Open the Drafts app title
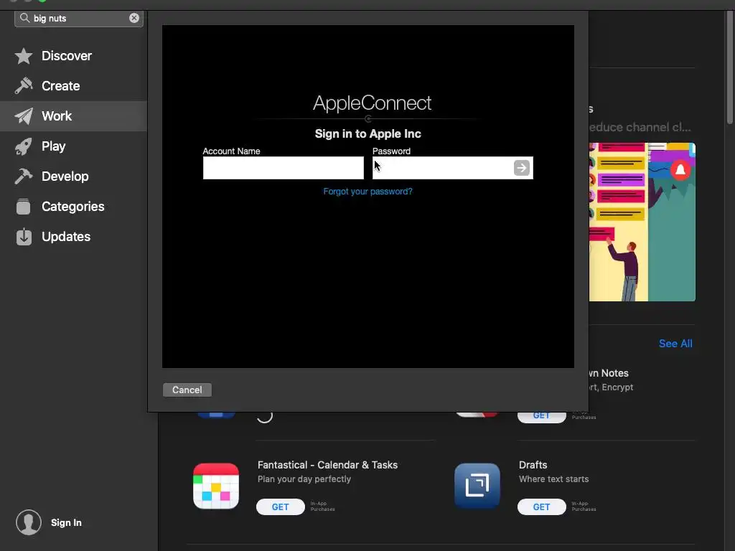The width and height of the screenshot is (735, 551). (x=533, y=465)
